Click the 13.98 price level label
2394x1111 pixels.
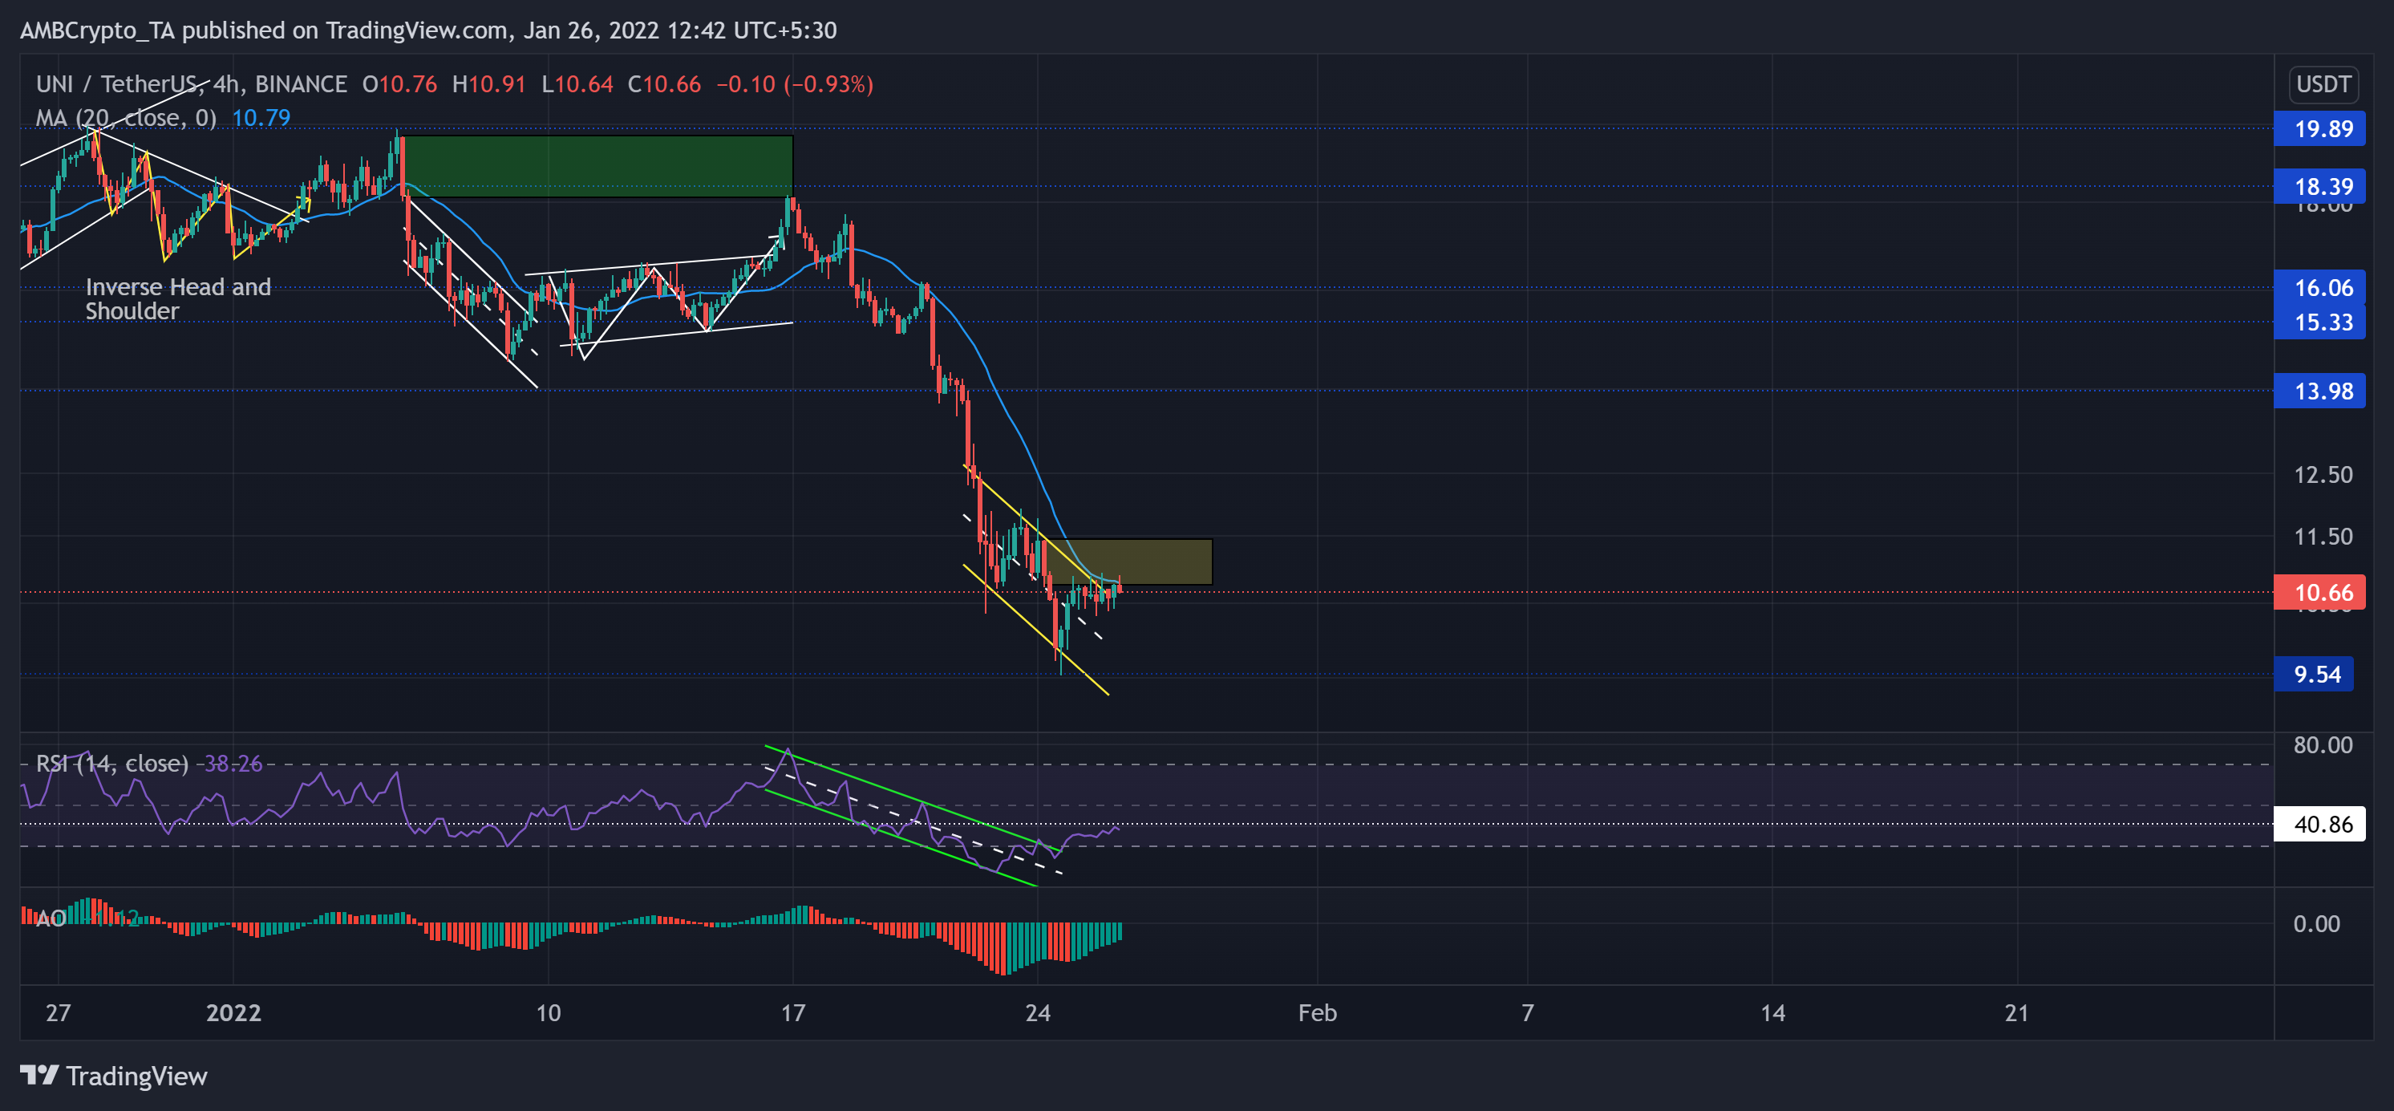[2319, 391]
